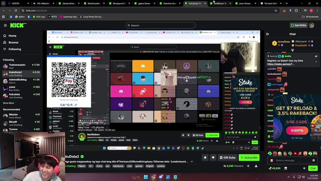Click the DJDOTA Stake promo button
The height and width of the screenshot is (181, 321).
click(297, 130)
